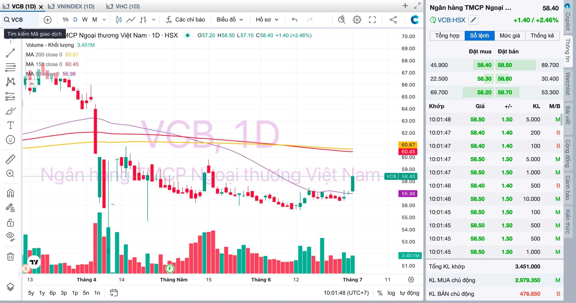Open the emoji icons tool
The width and height of the screenshot is (576, 303).
tap(10, 140)
